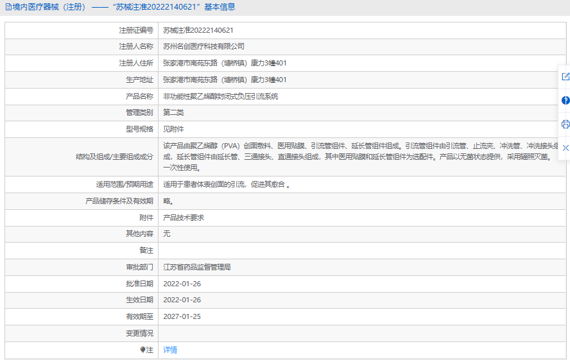Click the 有效期至 label

coord(139,316)
